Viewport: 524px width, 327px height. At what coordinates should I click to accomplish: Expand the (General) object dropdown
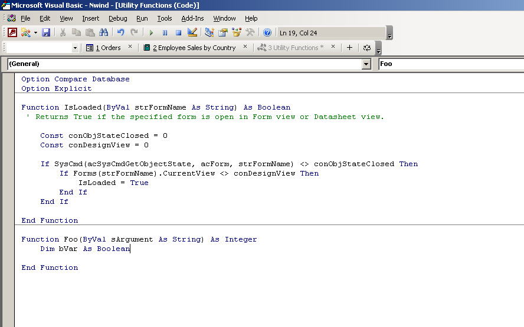[366, 64]
